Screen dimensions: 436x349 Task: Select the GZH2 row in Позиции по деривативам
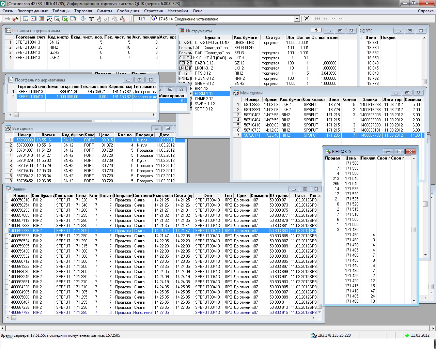91,52
